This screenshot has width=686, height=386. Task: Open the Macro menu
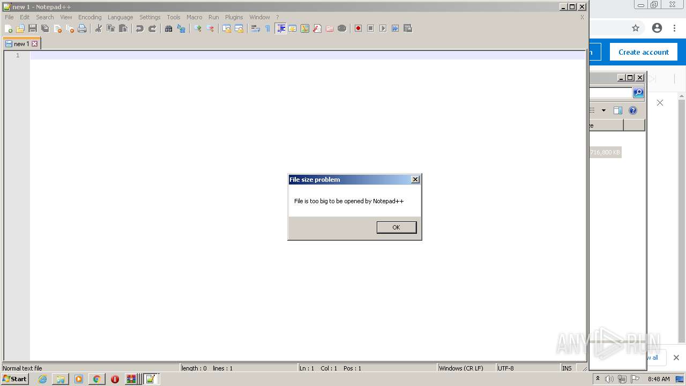click(x=195, y=17)
